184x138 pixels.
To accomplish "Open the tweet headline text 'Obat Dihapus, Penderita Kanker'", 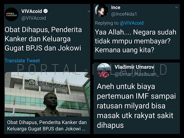I will tap(43, 39).
